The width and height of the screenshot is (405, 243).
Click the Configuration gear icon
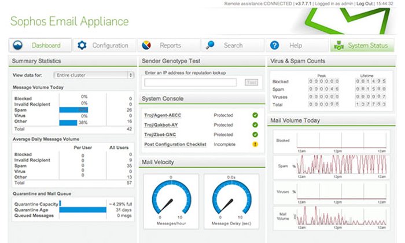coord(82,45)
